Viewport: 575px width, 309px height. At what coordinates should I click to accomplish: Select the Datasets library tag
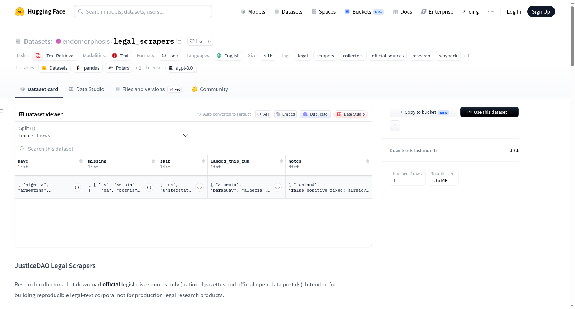(x=55, y=68)
